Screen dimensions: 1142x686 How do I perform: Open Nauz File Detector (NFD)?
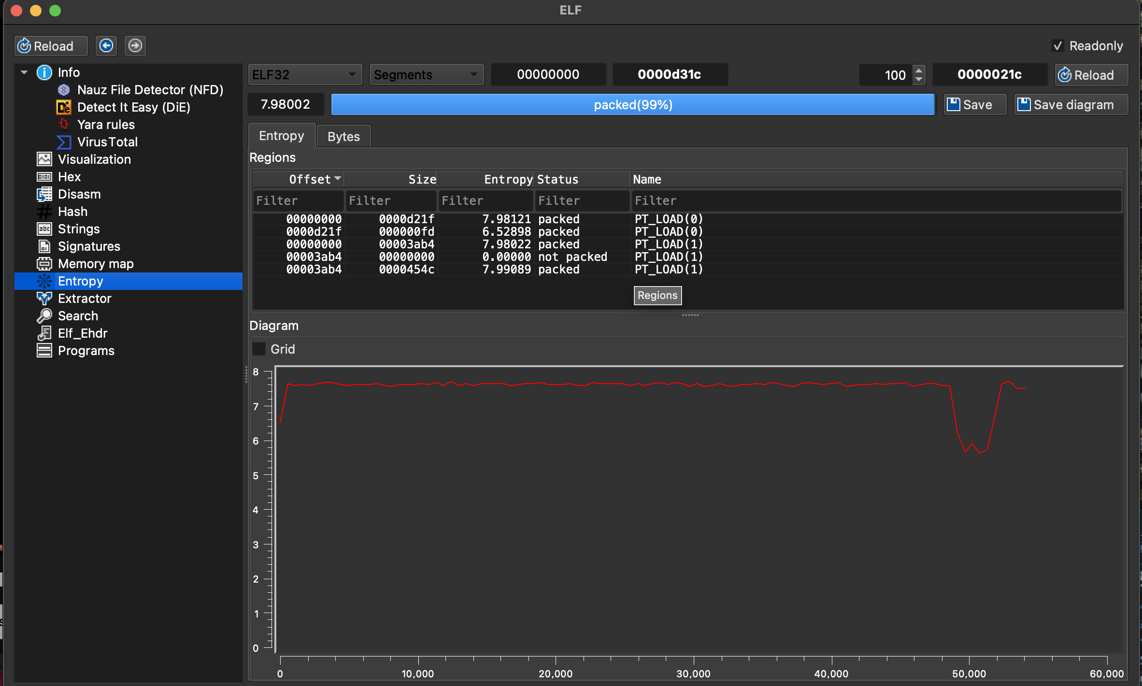tap(150, 90)
